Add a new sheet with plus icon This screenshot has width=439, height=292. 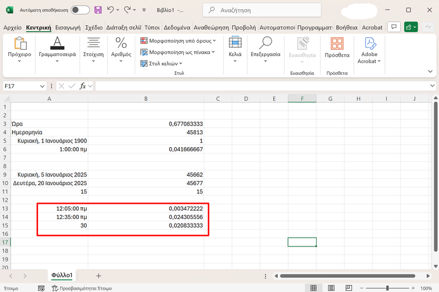coord(98,276)
